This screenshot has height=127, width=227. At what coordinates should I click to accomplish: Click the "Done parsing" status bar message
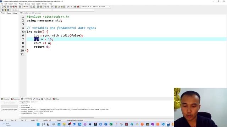(75, 120)
